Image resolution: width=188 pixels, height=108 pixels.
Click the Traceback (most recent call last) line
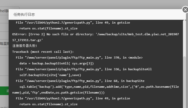pyautogui.click(x=43, y=52)
